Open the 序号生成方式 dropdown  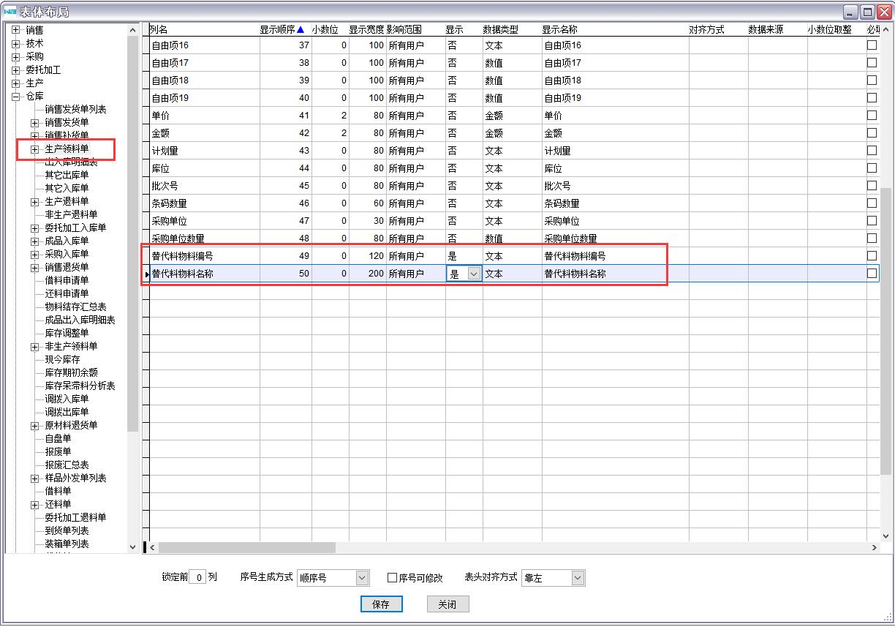[362, 578]
